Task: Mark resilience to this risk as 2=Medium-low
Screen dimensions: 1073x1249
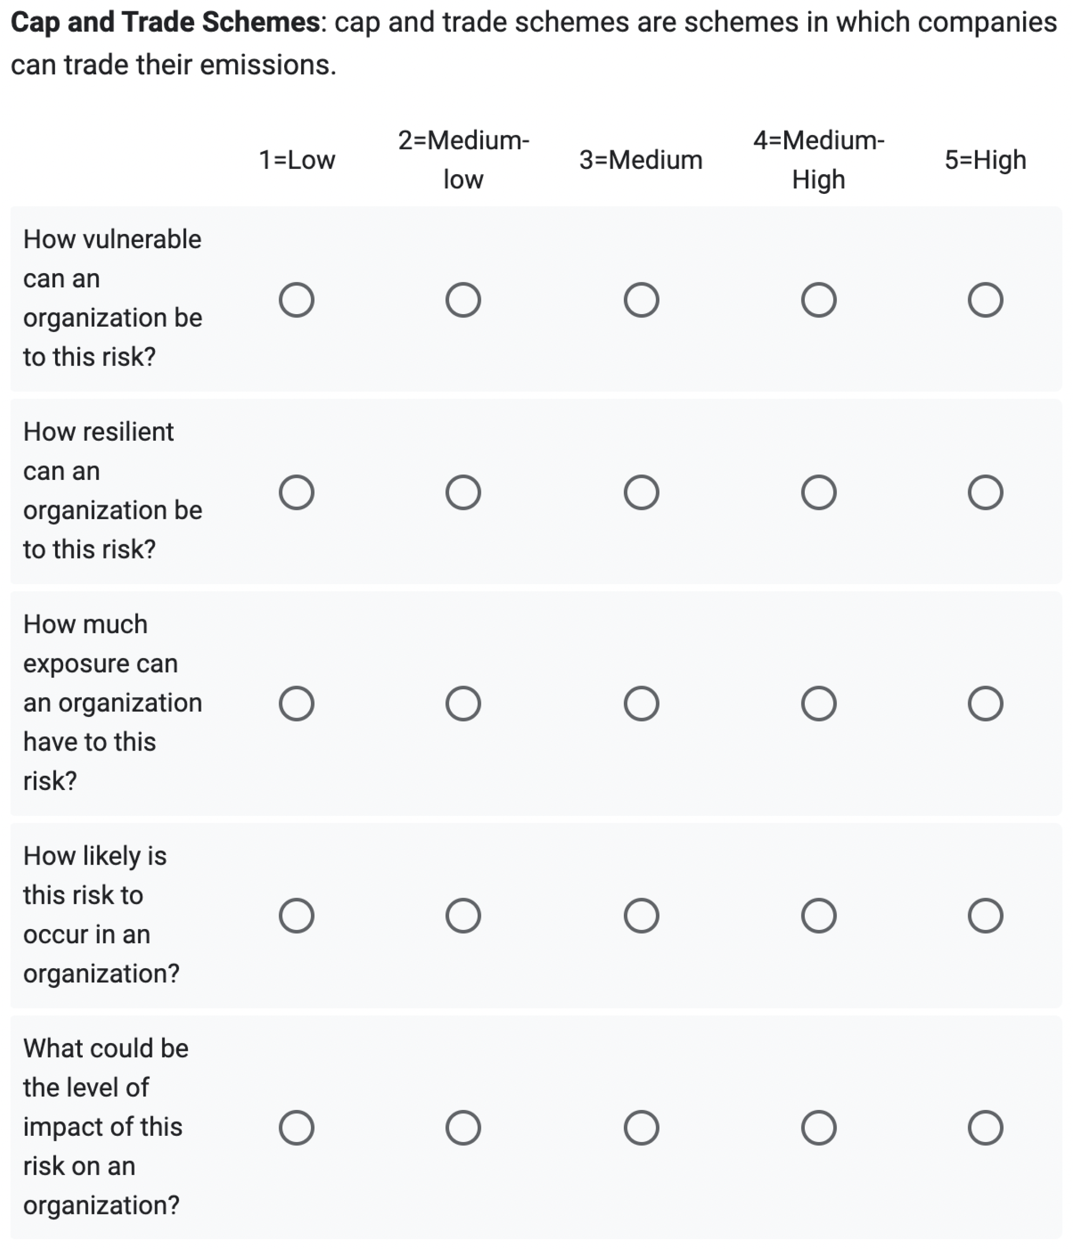Action: pyautogui.click(x=463, y=492)
